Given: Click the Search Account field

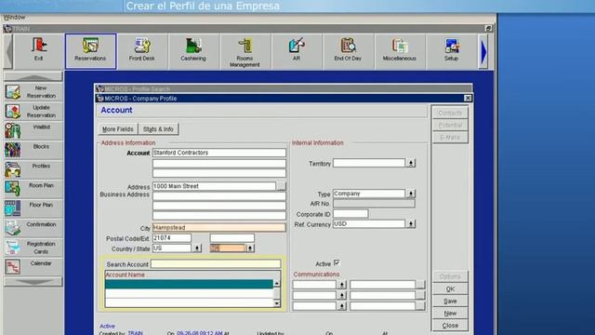Looking at the screenshot, I should click(216, 263).
